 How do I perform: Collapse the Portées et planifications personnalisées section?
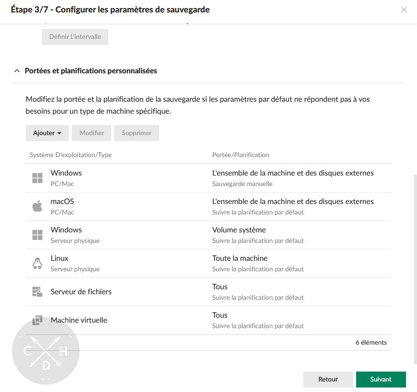tap(16, 71)
